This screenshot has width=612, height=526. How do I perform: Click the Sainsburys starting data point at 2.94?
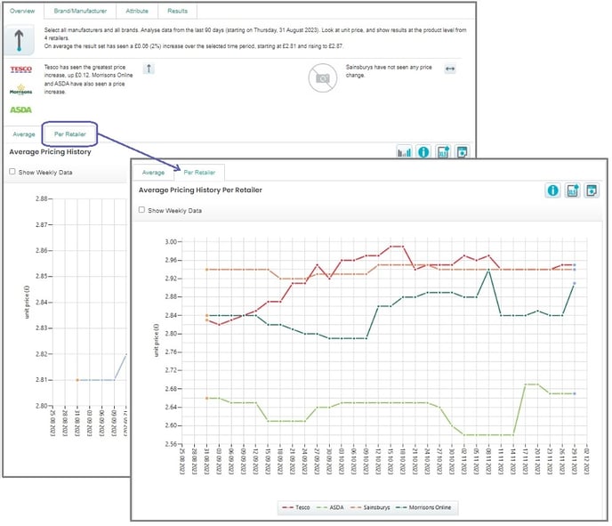tap(206, 270)
